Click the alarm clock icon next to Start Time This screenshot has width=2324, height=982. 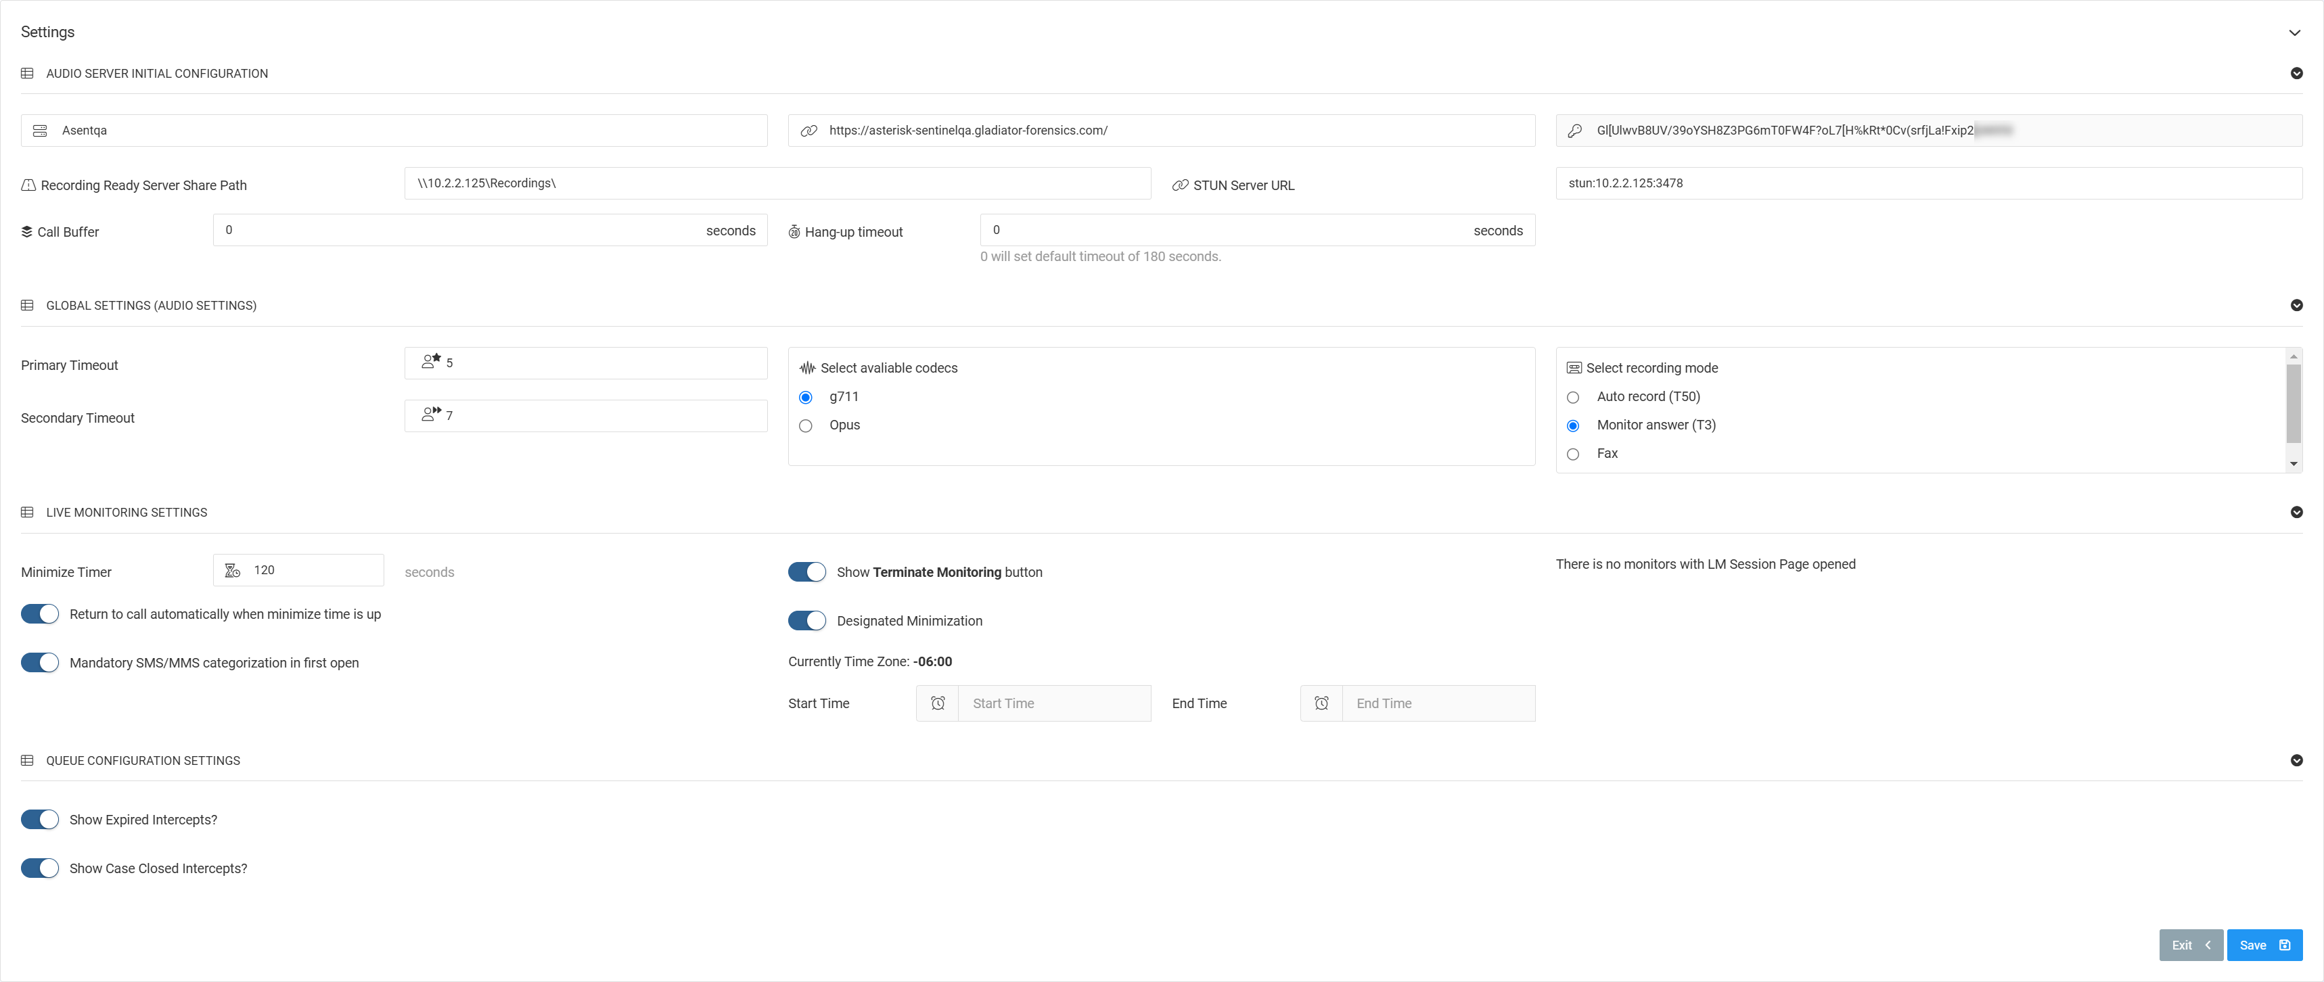[x=937, y=703]
